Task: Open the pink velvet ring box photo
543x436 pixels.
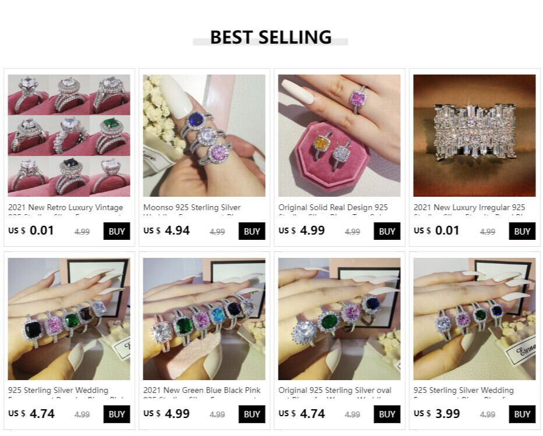Action: [x=339, y=136]
